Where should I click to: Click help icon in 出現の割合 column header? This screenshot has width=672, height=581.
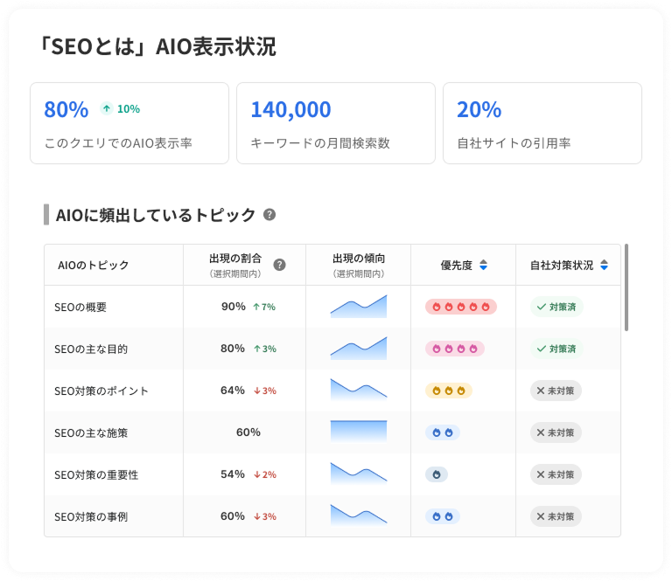pyautogui.click(x=279, y=265)
